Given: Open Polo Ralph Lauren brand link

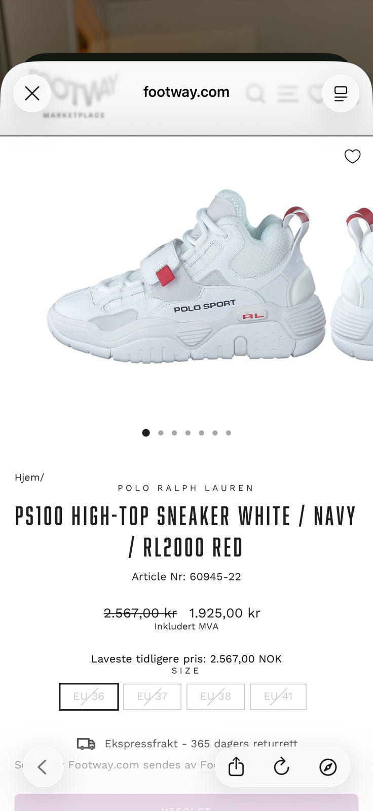Looking at the screenshot, I should coord(186,488).
